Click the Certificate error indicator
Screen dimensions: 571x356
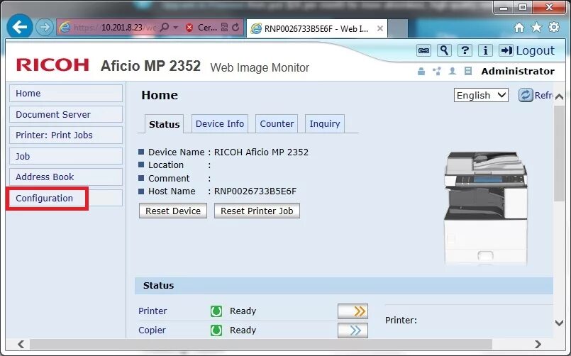202,27
